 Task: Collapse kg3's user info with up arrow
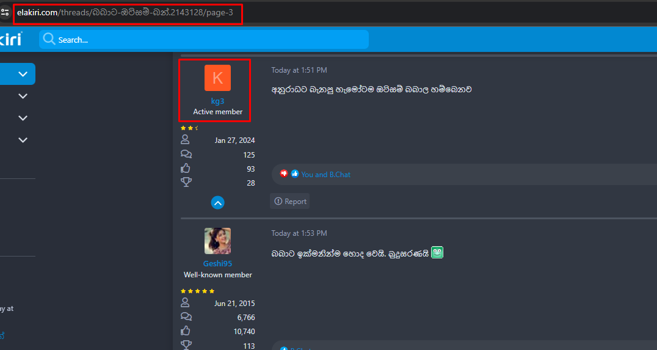click(217, 203)
